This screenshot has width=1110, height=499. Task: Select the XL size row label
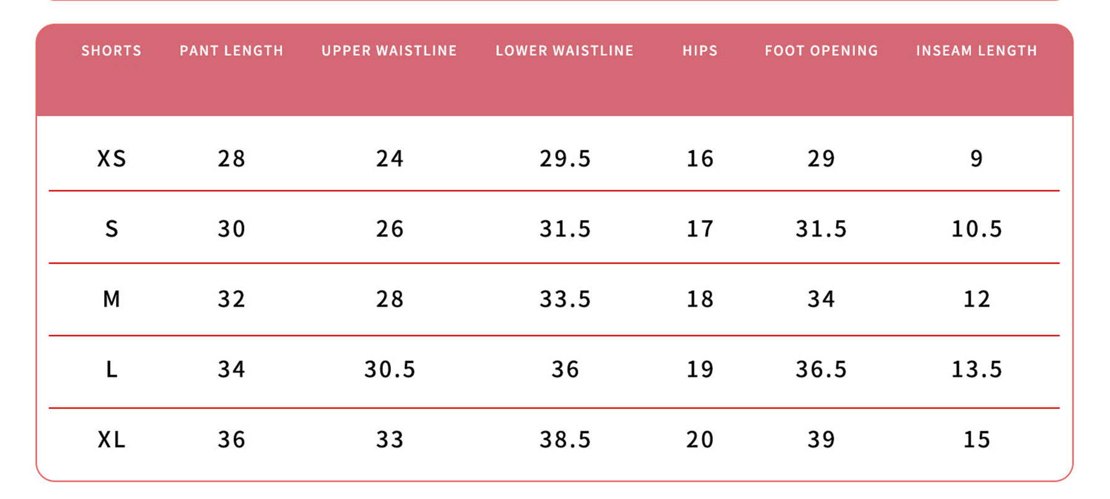pyautogui.click(x=112, y=440)
